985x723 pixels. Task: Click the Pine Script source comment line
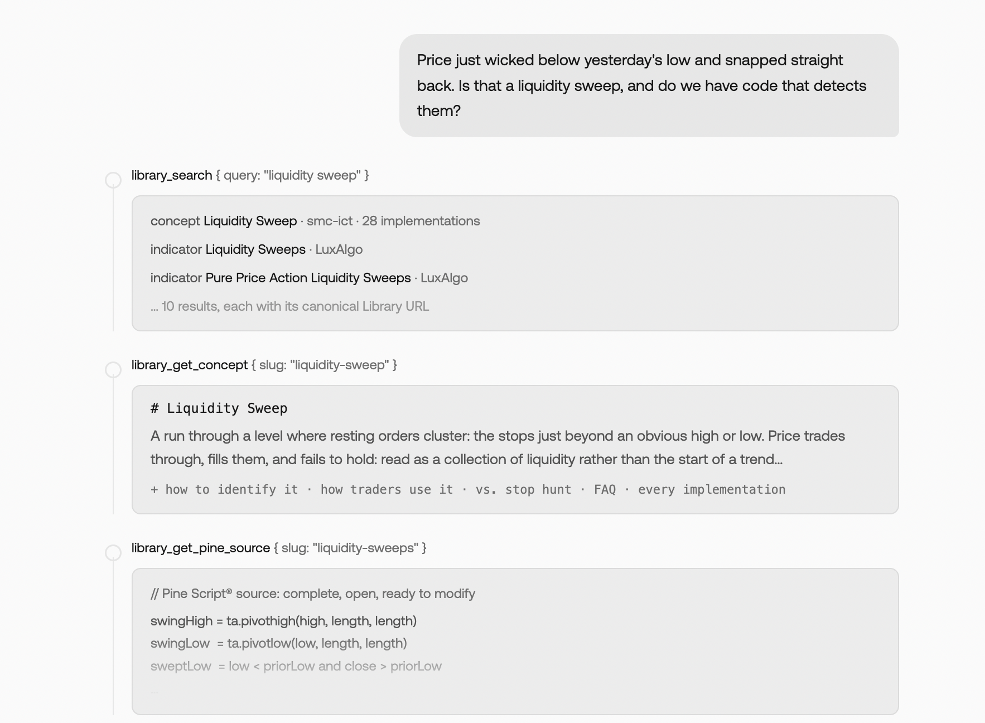(x=313, y=594)
